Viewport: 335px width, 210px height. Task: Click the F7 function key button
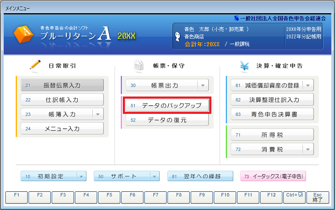pos(156,198)
